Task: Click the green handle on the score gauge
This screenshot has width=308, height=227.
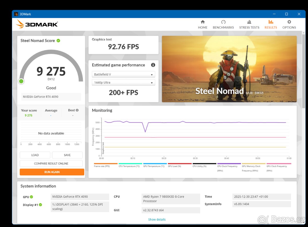Action: (x=21, y=81)
